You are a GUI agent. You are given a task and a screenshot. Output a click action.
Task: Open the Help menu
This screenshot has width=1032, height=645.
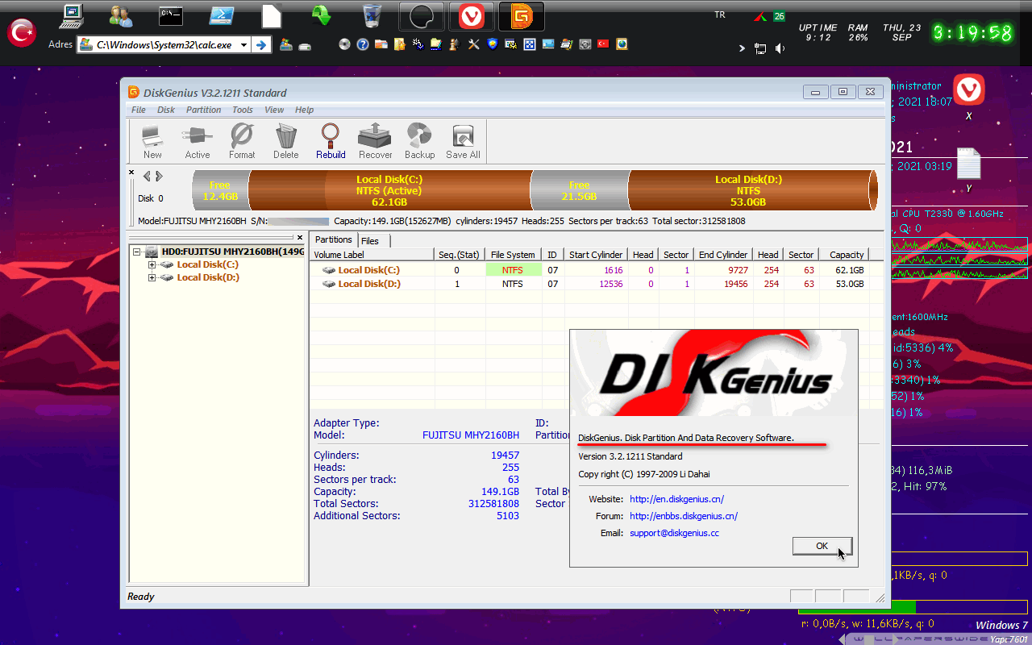pos(304,110)
